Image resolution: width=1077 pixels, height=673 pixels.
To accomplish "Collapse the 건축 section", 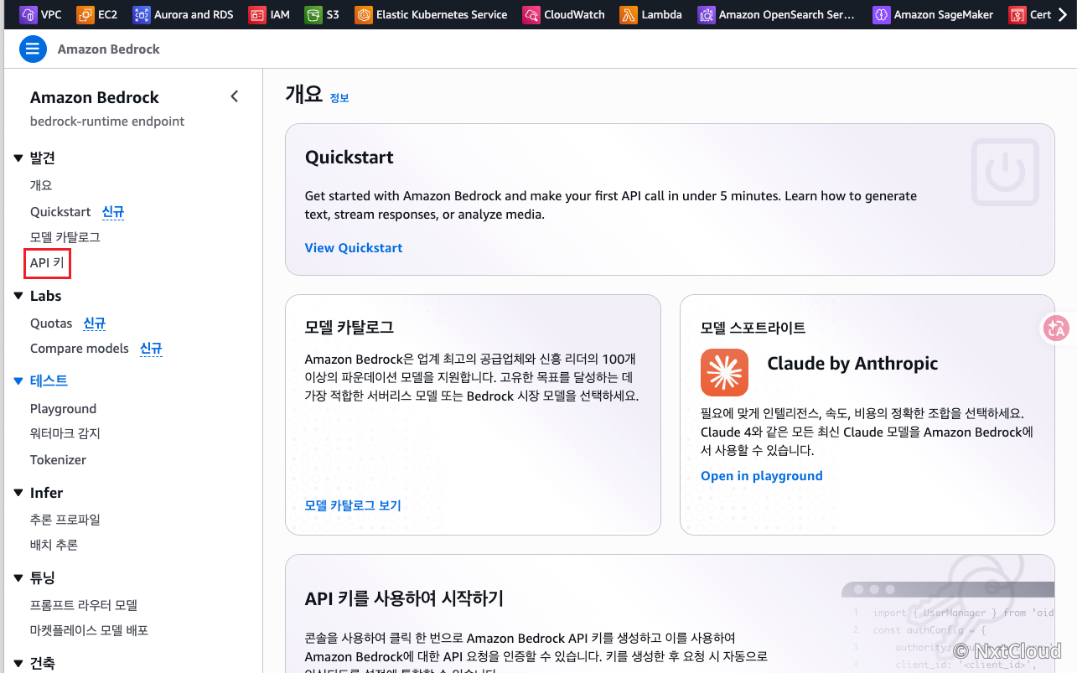I will pyautogui.click(x=18, y=663).
